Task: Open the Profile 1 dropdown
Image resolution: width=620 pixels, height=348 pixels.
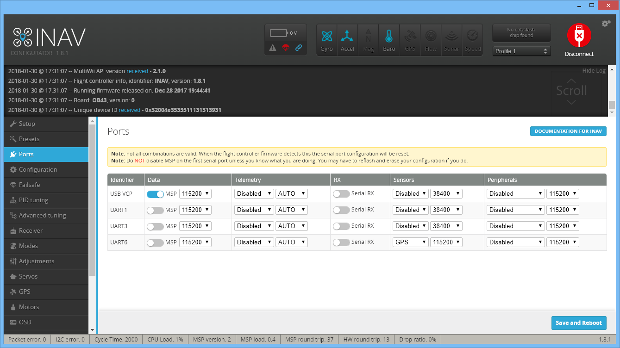Action: coord(521,51)
